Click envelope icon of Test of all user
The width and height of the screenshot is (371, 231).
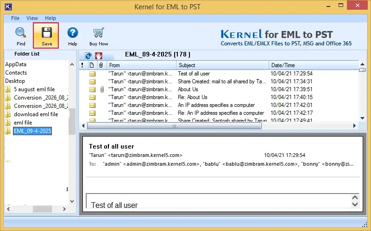point(92,74)
